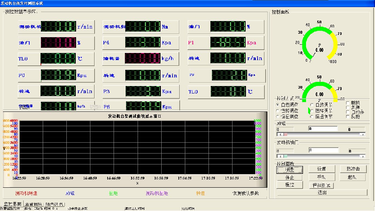Click the pink 励磁 slider thumb
The width and height of the screenshot is (375, 211).
pyautogui.click(x=285, y=135)
